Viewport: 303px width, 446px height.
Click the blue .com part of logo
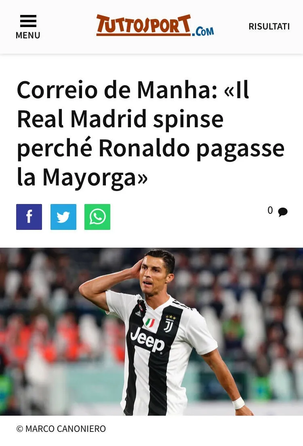click(202, 31)
